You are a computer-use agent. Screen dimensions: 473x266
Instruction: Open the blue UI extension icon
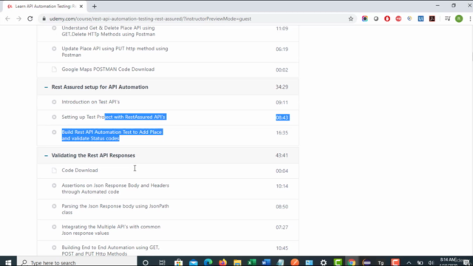[421, 18]
